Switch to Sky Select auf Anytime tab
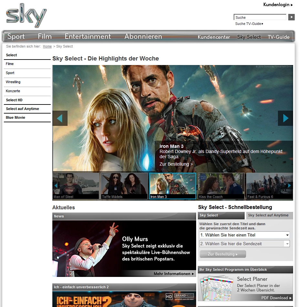The image size is (307, 307). coord(268,215)
